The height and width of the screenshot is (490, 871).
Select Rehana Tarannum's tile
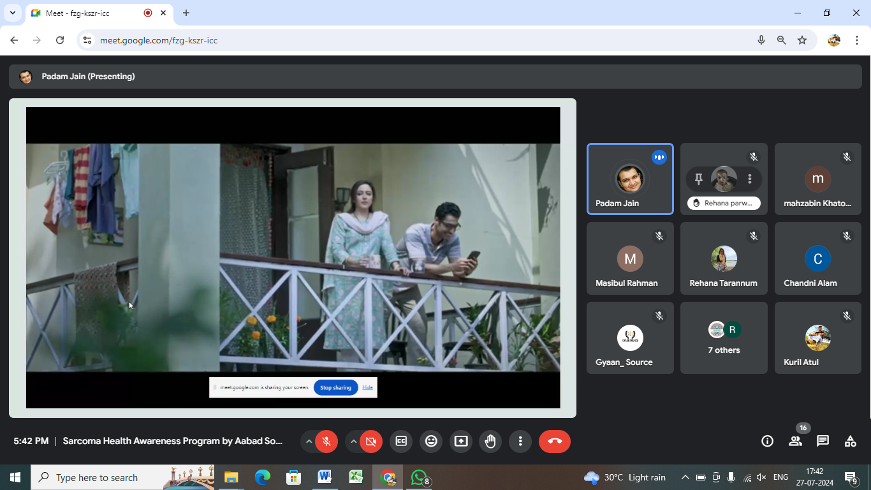tap(724, 258)
